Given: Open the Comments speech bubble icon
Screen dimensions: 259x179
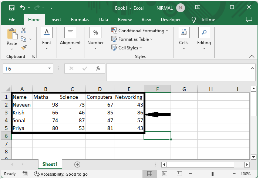Looking at the screenshot, I should [250, 20].
